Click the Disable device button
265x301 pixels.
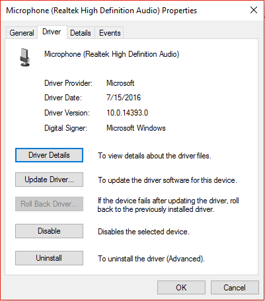tap(49, 231)
